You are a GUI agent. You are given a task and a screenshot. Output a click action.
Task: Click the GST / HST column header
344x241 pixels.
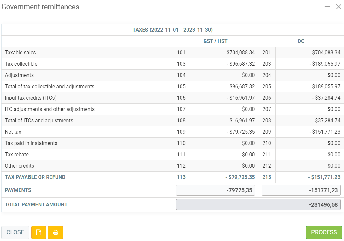pyautogui.click(x=215, y=41)
